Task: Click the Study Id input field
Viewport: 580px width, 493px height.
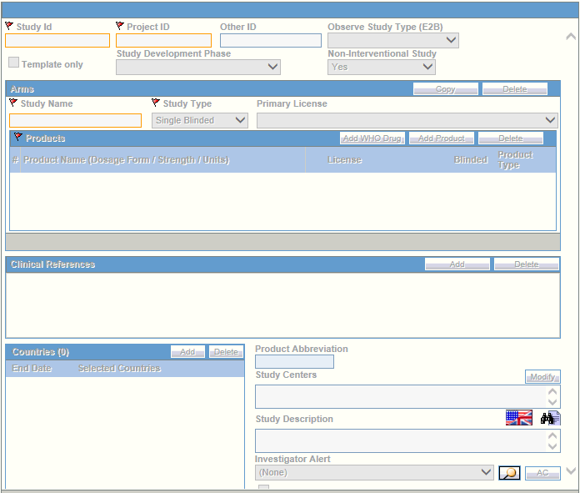Action: (57, 40)
